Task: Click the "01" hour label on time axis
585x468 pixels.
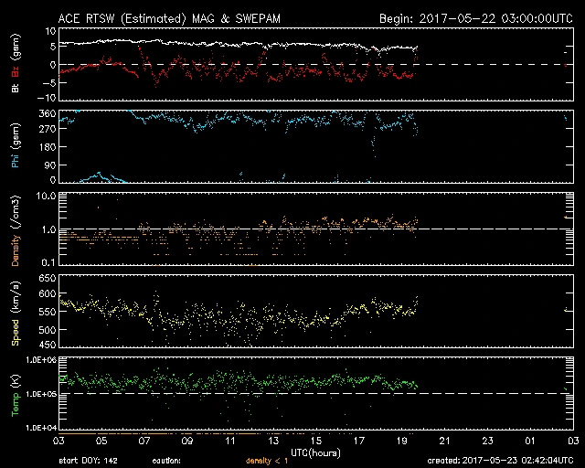Action: pos(530,441)
